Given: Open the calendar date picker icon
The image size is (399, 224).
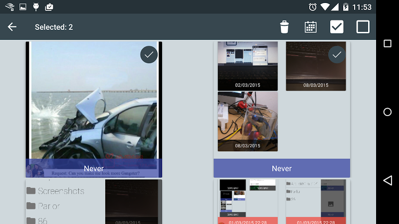Looking at the screenshot, I should (310, 27).
